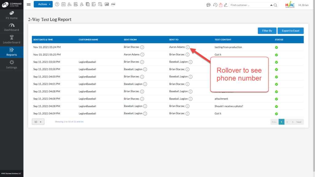Open the chat messages bubble icon
Screen dimensions: 315x177
click(209, 5)
